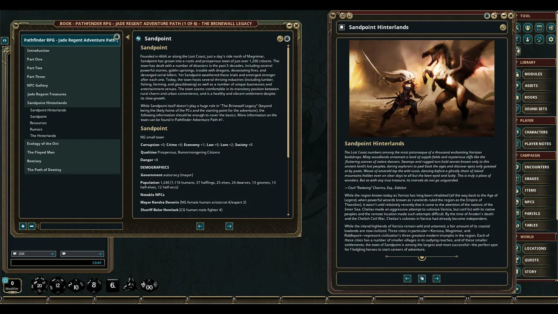558x314 pixels.
Task: Click the copy icon beside Sandpoint Hinterlands title
Action: pos(503,27)
